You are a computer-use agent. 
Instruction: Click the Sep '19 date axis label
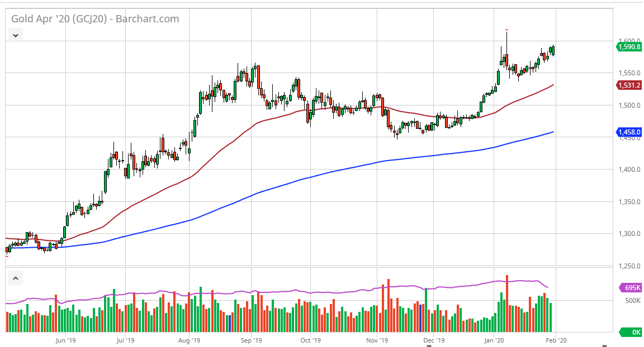click(x=252, y=340)
